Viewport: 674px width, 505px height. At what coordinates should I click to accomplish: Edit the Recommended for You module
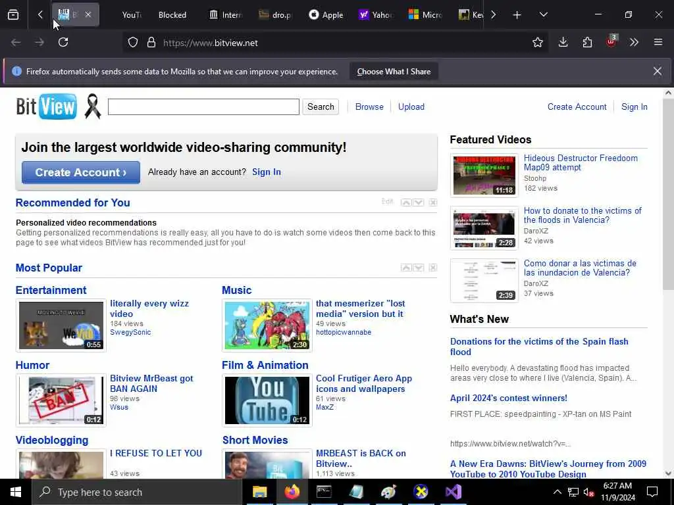[x=387, y=202]
